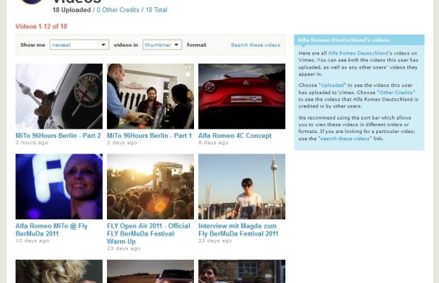Click 'Videos 1-12 of 18' count text
The width and height of the screenshot is (439, 283).
click(x=41, y=26)
